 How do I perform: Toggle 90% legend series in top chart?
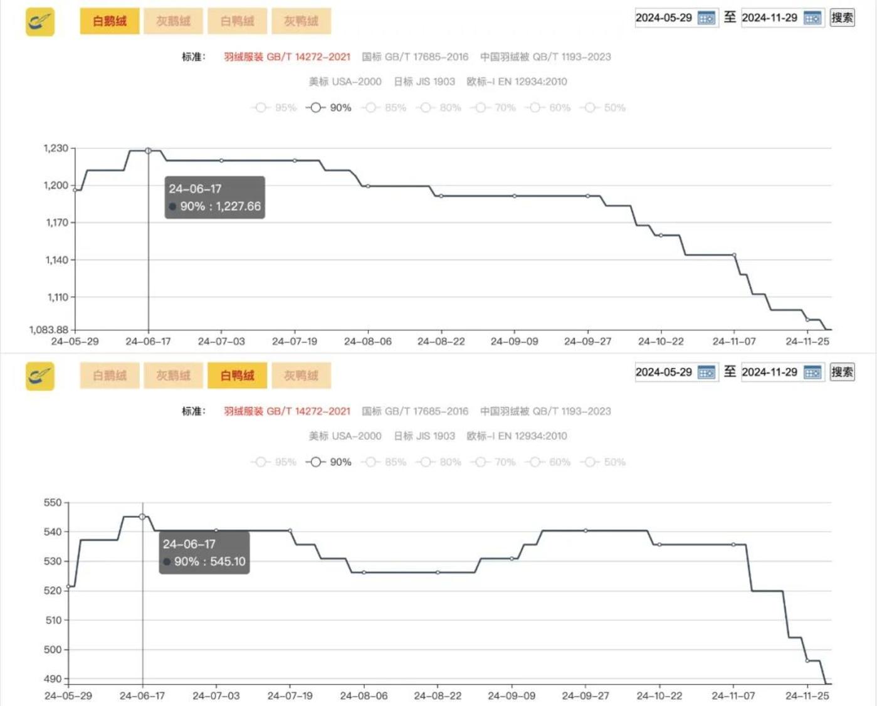pos(329,108)
